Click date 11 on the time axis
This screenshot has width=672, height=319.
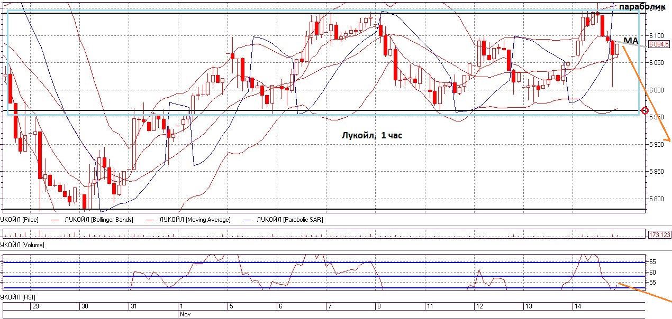(x=431, y=306)
